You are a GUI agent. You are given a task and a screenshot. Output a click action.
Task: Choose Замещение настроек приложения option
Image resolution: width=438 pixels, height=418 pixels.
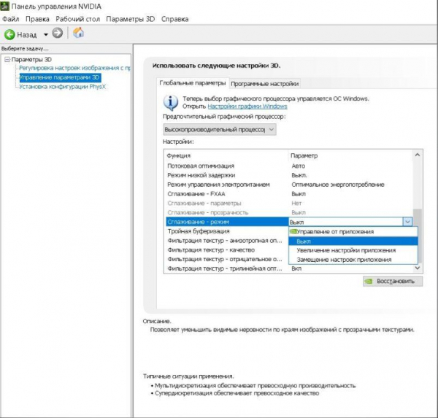click(x=353, y=260)
